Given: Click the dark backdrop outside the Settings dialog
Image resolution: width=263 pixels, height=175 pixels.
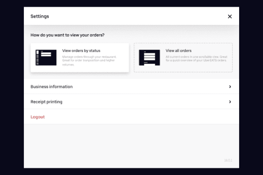Looking at the screenshot, I should [12, 87].
